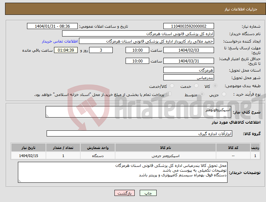Viewport: 266px width, 202px height.
Task: Click the need number field 1104003592000002
Action: click(188, 26)
